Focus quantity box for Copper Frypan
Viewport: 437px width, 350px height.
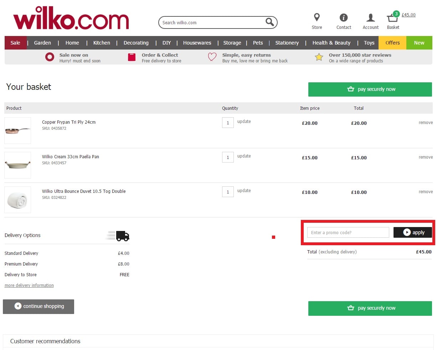228,123
